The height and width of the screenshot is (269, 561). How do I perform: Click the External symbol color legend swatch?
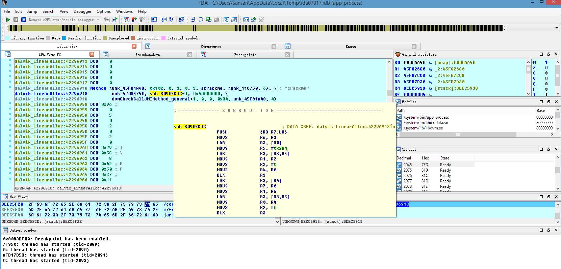[163, 38]
